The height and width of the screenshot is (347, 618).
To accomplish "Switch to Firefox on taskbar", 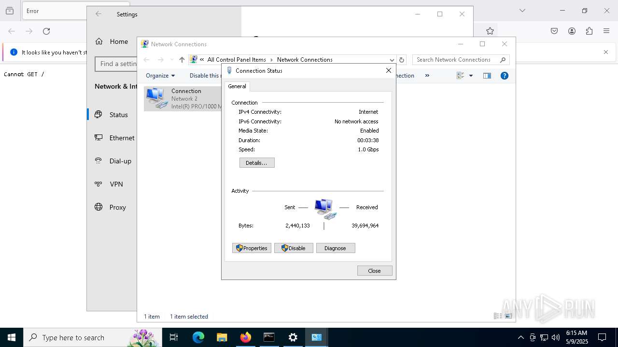I will point(246,337).
